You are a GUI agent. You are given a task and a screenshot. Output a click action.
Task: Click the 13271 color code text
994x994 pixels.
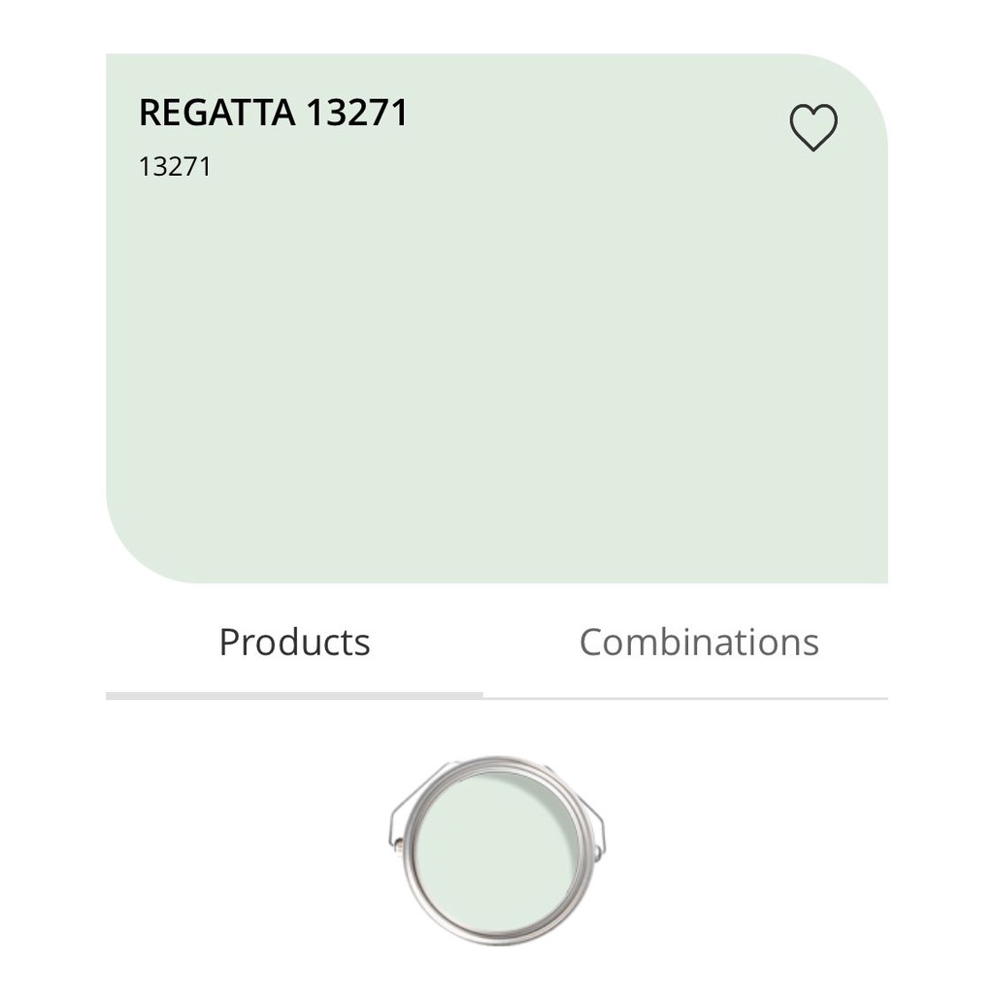coord(175,167)
